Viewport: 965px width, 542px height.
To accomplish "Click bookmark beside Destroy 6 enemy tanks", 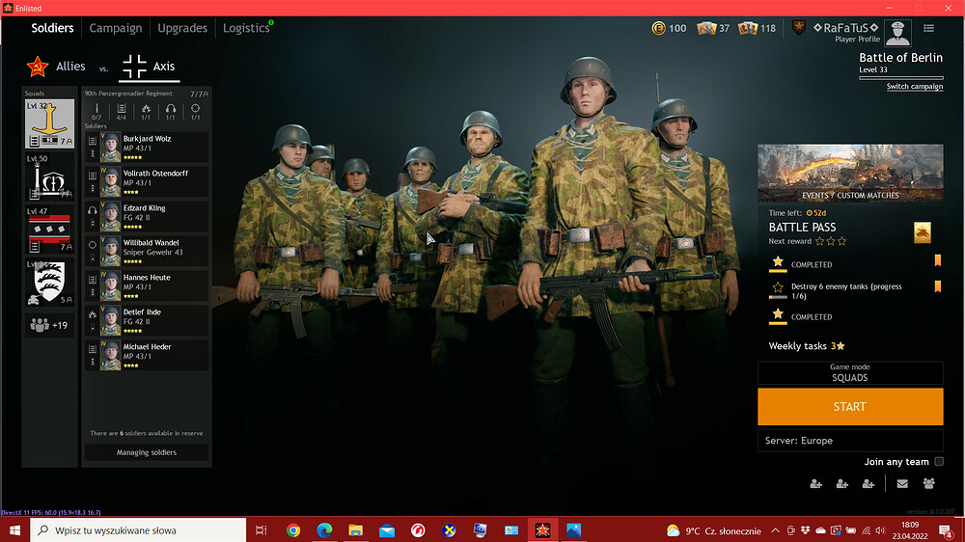I will [x=938, y=286].
